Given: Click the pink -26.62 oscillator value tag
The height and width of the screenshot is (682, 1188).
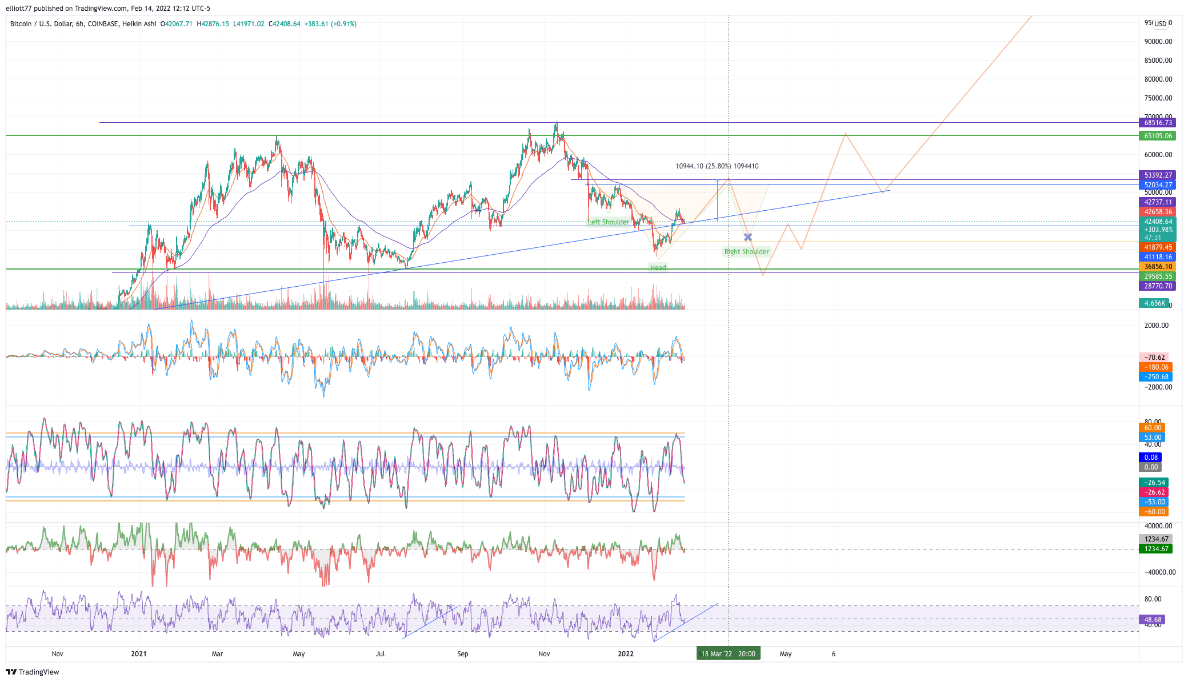Looking at the screenshot, I should [1154, 492].
